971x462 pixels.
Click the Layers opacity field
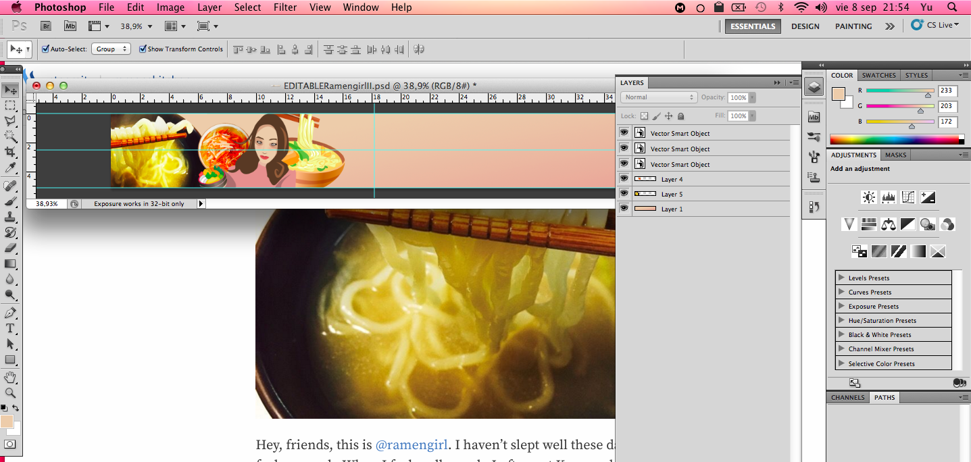pos(738,97)
